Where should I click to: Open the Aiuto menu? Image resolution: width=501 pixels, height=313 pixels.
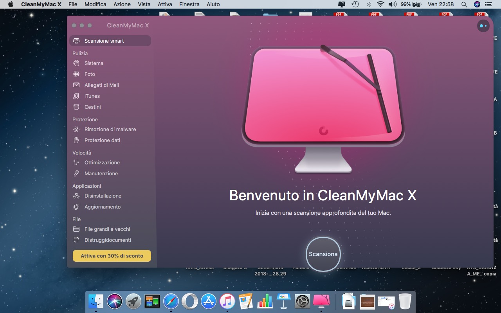pos(213,4)
